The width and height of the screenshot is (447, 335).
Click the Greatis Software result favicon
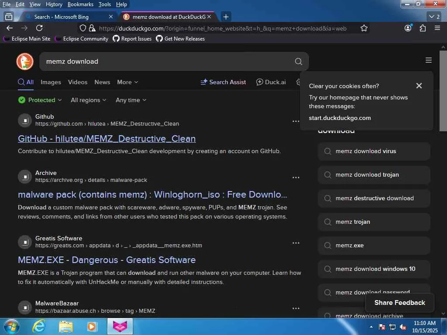click(25, 242)
